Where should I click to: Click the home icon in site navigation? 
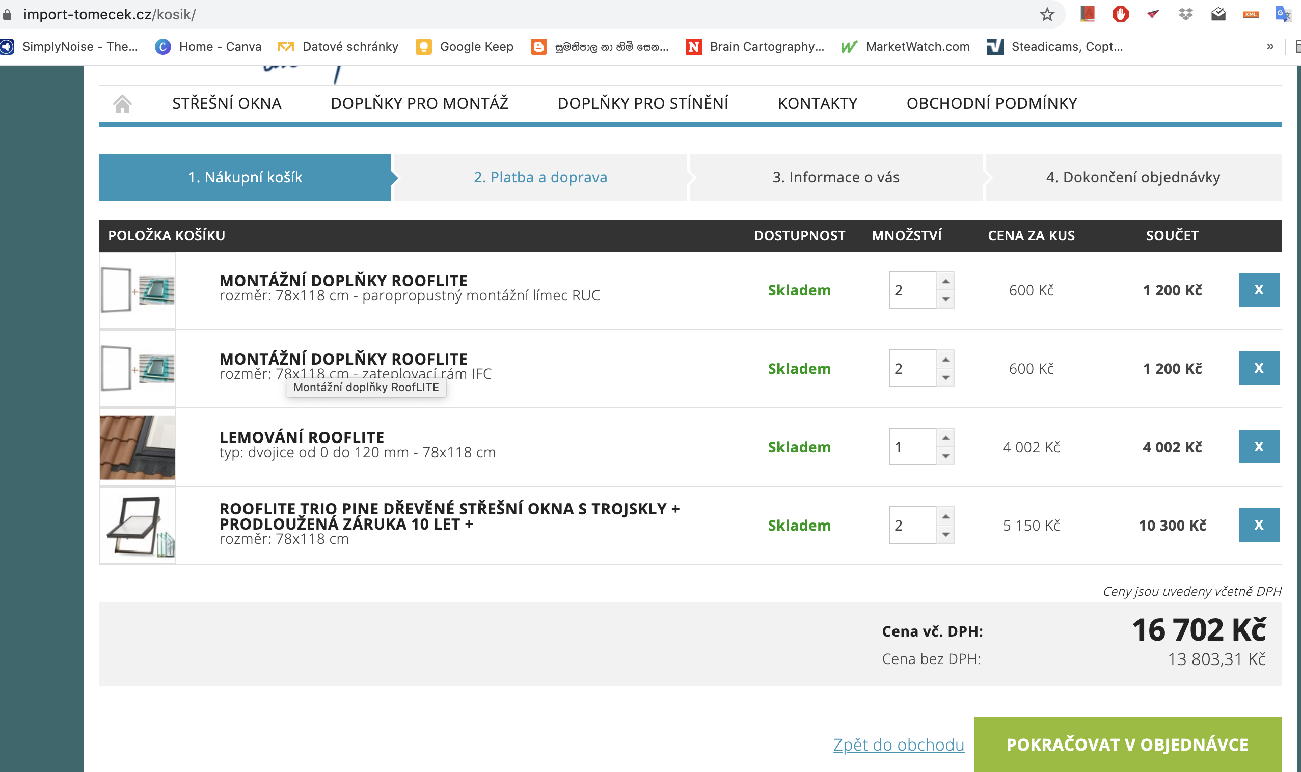click(x=122, y=104)
